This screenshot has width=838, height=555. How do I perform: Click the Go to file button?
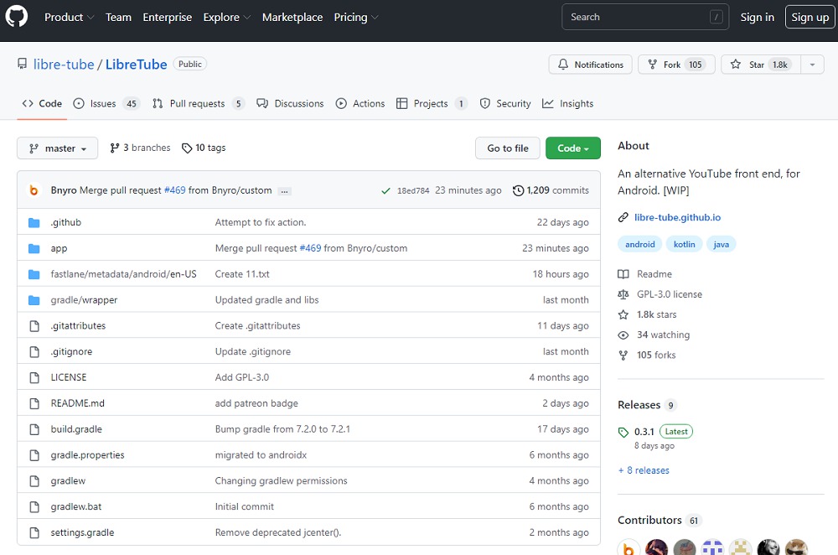tap(508, 148)
